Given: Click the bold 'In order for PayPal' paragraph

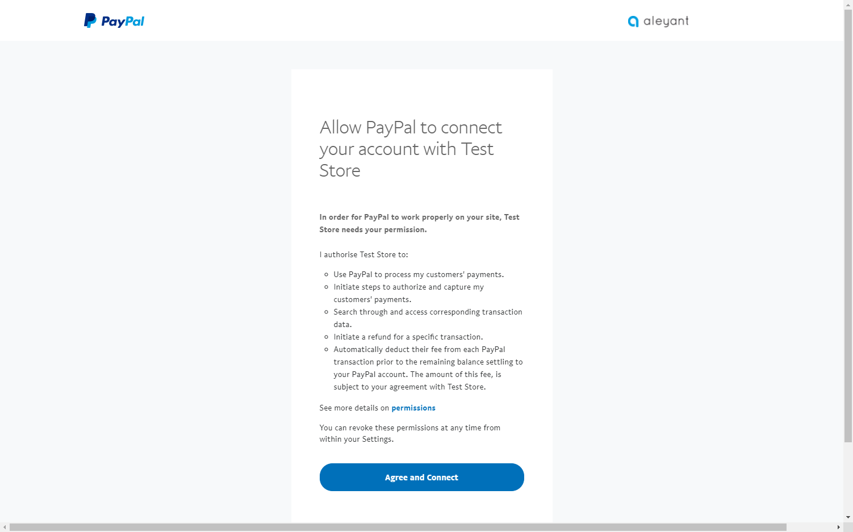Looking at the screenshot, I should point(419,223).
